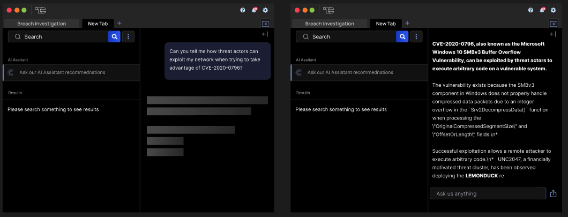Open settings gear in the right window
Viewport: 568px width, 217px height.
pyautogui.click(x=553, y=10)
